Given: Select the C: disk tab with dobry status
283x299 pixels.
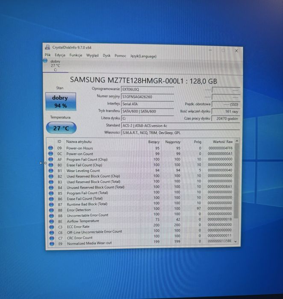Looking at the screenshot, I should tap(55, 66).
